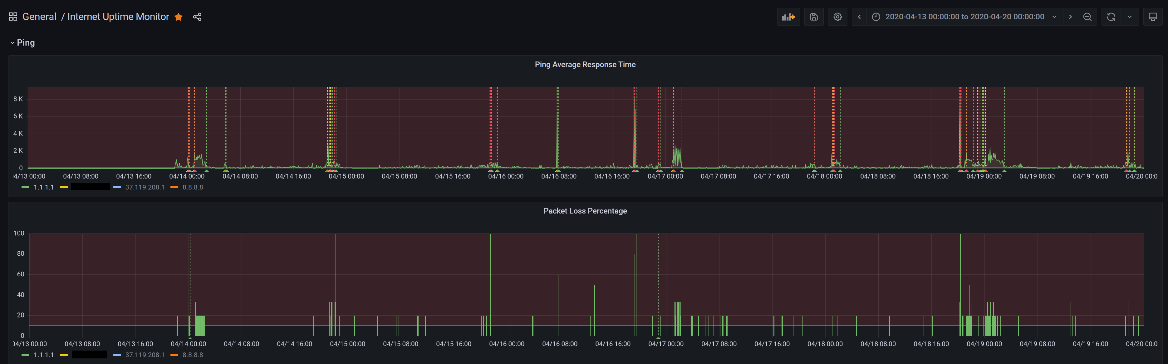This screenshot has height=364, width=1168.
Task: Refresh the dashboard
Action: point(1111,17)
